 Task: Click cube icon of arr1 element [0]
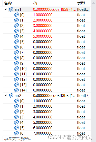[x=16, y=15]
